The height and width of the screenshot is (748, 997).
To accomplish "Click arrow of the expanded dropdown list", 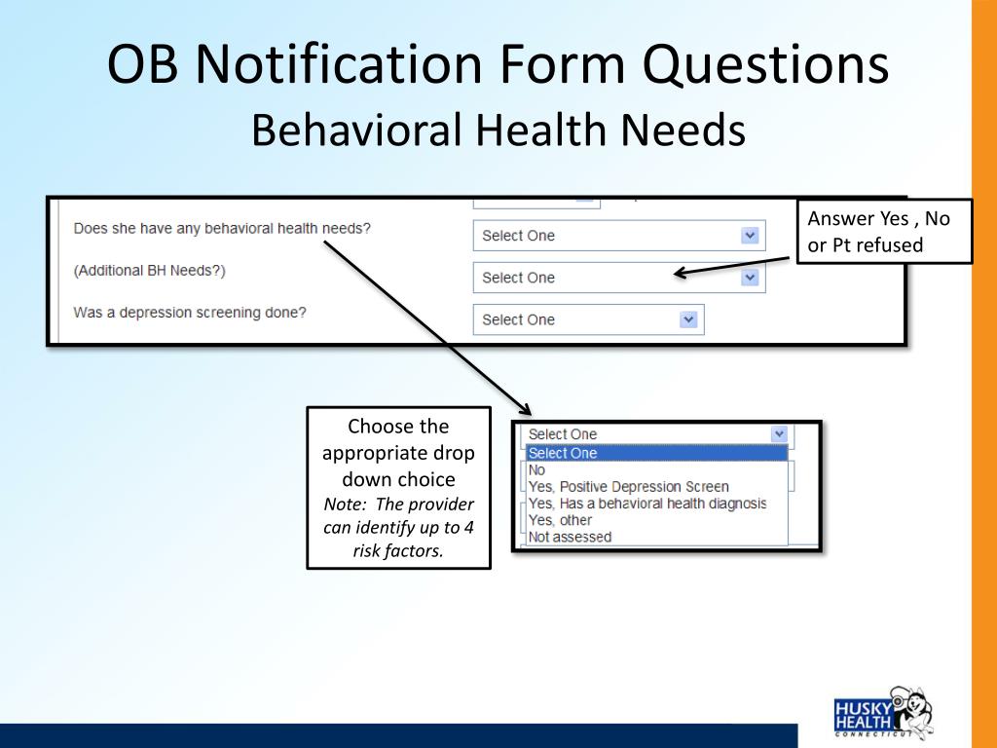I will pos(779,433).
